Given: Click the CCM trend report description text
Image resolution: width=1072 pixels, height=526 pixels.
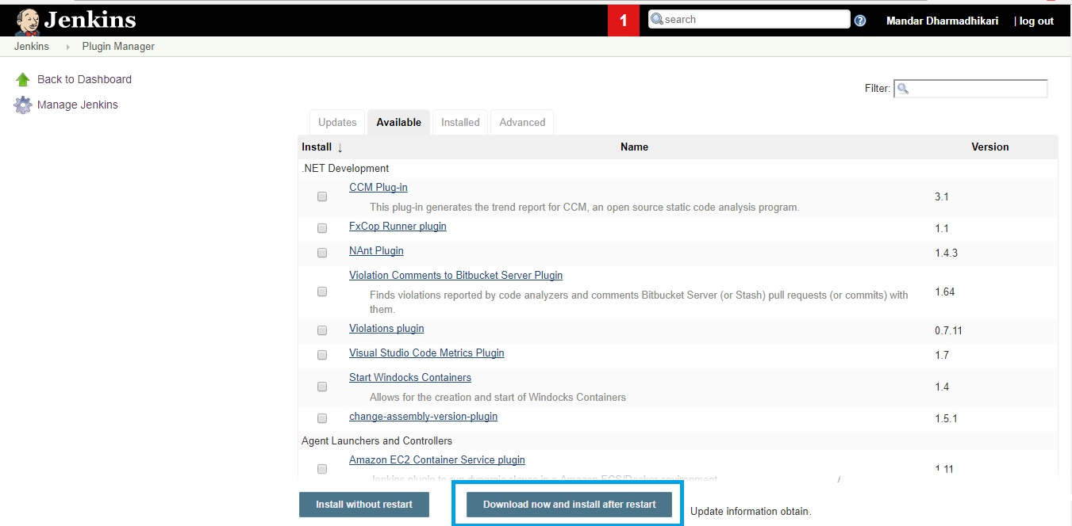Looking at the screenshot, I should tap(584, 208).
